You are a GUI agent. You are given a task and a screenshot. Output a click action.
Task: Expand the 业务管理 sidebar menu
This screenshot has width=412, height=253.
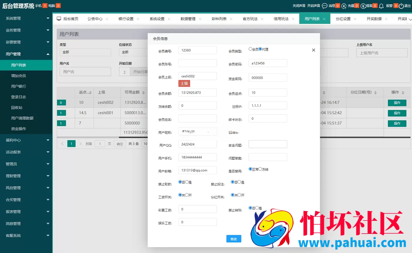tap(26, 30)
